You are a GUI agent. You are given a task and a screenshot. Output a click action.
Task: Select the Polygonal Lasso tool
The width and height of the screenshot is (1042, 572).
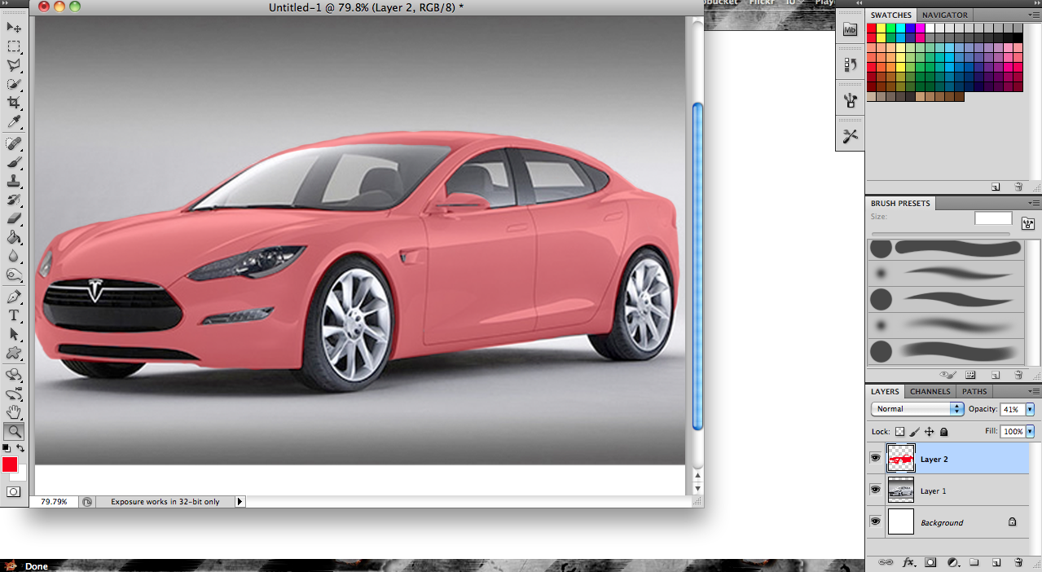[14, 65]
